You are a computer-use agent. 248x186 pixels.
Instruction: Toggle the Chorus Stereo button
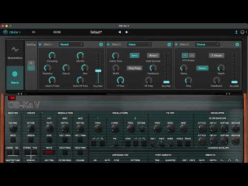click(203, 68)
